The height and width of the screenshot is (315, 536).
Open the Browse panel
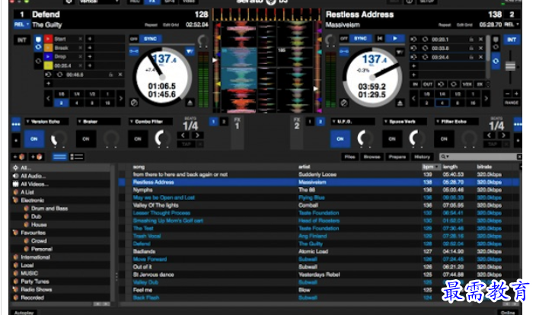372,157
